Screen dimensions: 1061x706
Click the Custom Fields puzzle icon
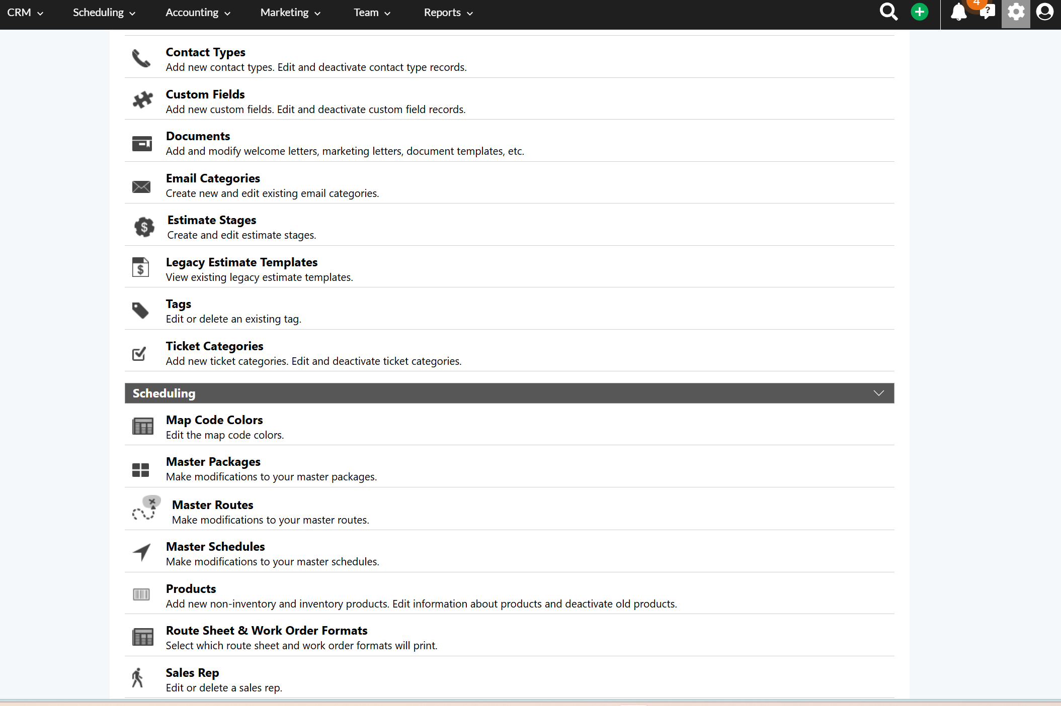click(142, 100)
